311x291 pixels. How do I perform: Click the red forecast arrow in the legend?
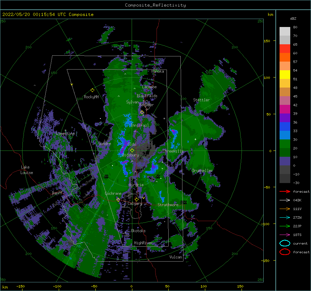285,191
